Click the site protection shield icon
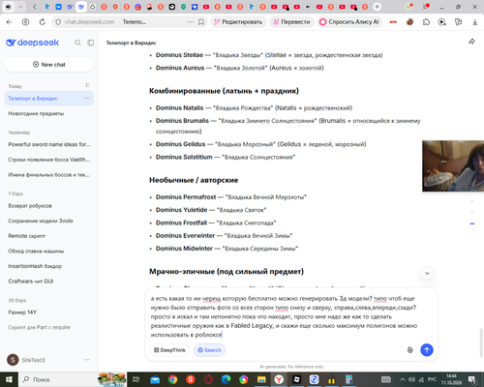The height and width of the screenshot is (387, 484). 58,22
